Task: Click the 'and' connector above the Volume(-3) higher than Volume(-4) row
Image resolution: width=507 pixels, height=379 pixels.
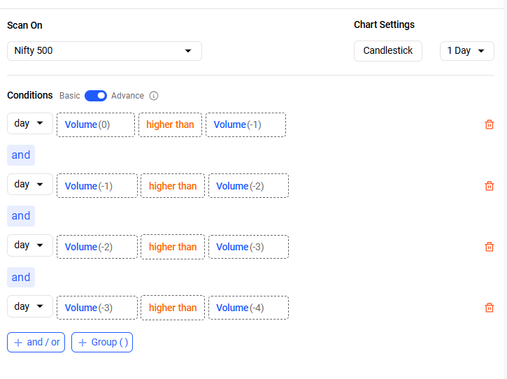Action: point(21,278)
